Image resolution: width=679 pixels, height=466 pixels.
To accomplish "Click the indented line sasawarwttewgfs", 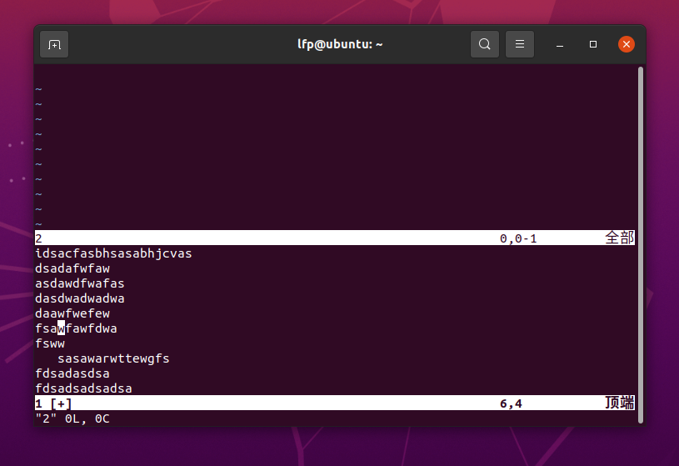I will click(x=113, y=358).
